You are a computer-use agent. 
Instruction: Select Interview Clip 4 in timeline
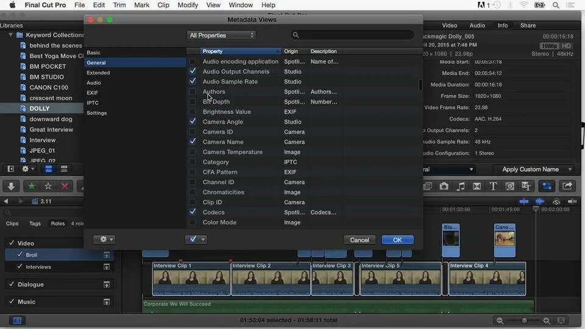pyautogui.click(x=487, y=278)
